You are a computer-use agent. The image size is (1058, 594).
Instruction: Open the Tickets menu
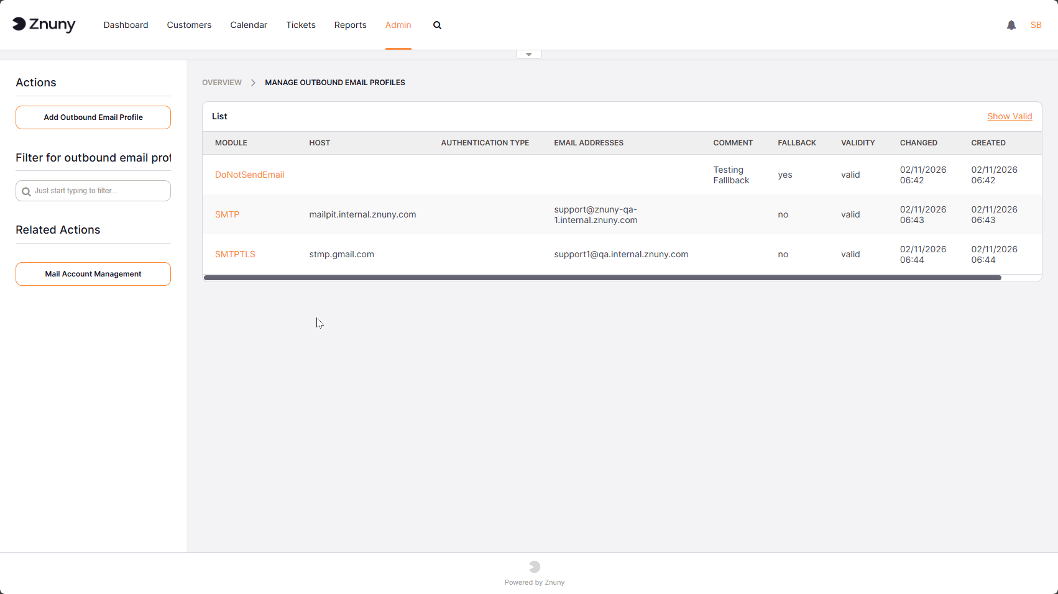pos(301,25)
